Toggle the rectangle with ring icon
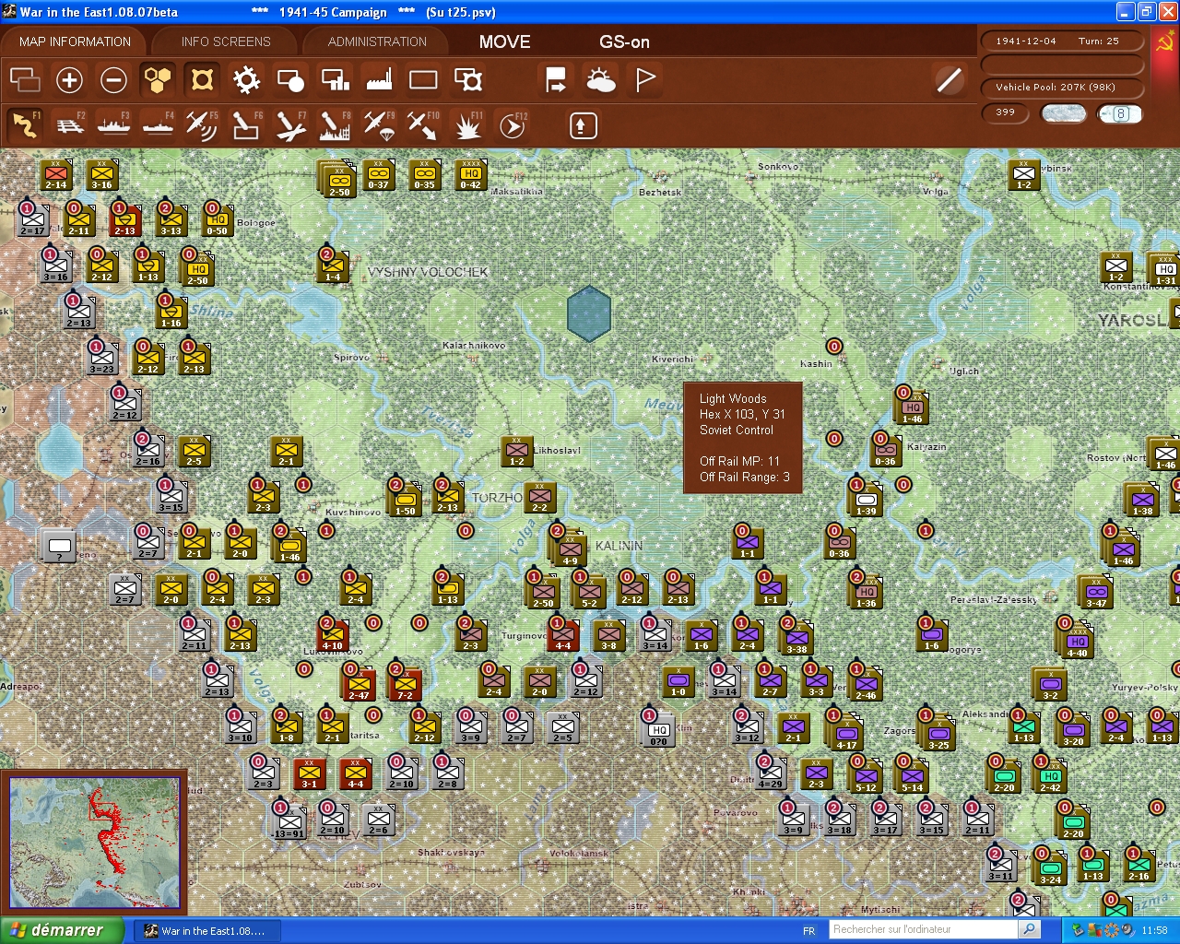The width and height of the screenshot is (1180, 944). [468, 80]
